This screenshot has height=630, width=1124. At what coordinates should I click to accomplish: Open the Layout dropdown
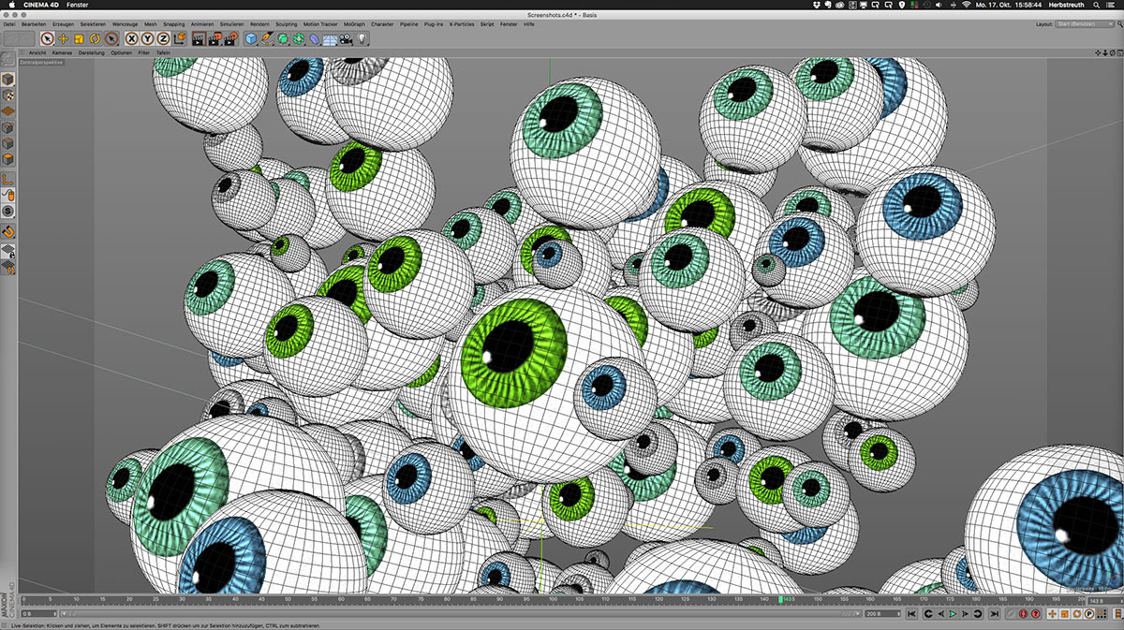coord(1085,24)
